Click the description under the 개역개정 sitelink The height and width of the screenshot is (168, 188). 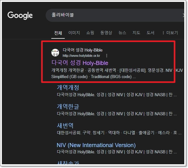117,95
